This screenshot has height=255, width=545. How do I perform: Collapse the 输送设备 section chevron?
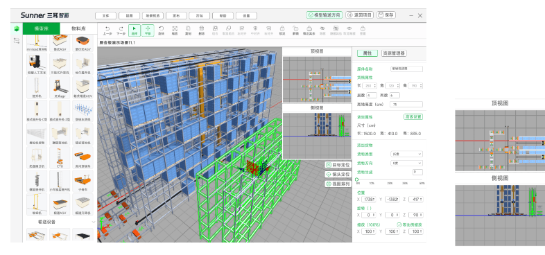93,222
